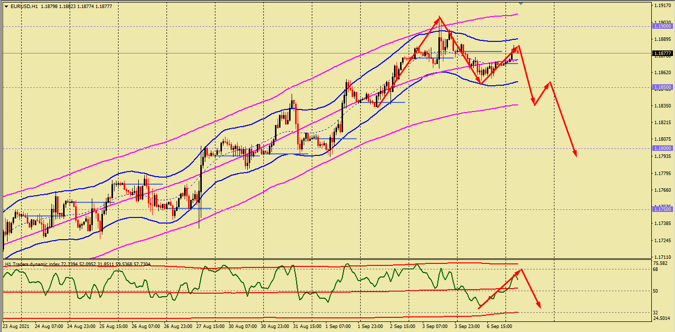
Task: Select the 1.19000 price level label
Action: [x=662, y=26]
